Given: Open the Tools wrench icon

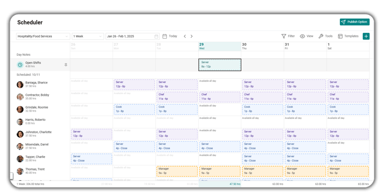Looking at the screenshot, I should coord(321,36).
